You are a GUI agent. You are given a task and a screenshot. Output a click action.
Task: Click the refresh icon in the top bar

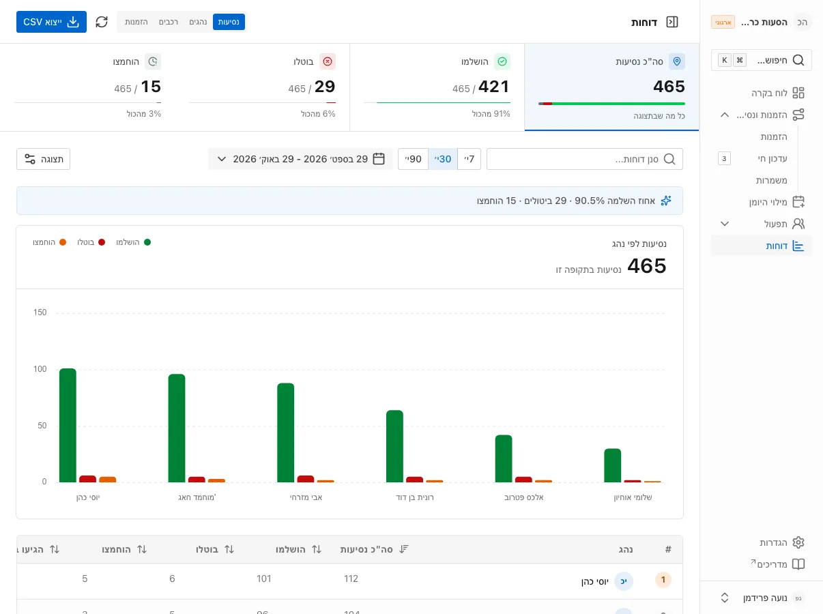(102, 22)
